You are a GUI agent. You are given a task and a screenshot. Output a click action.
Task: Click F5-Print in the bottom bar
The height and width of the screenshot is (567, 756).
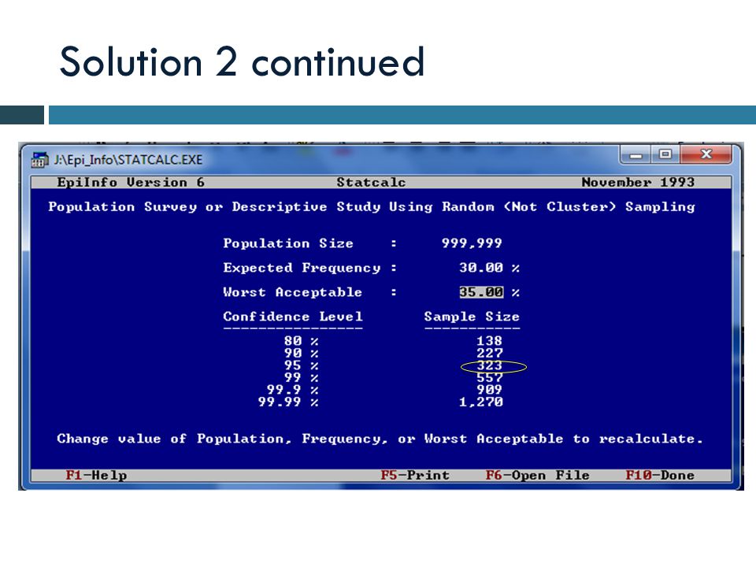(415, 475)
